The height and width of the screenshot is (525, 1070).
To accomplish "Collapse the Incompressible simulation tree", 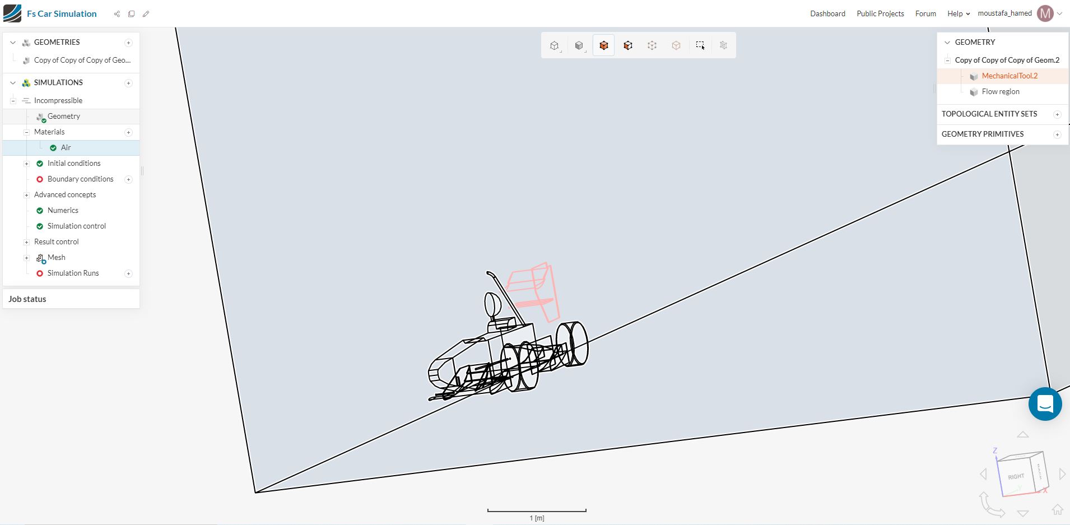I will (12, 100).
